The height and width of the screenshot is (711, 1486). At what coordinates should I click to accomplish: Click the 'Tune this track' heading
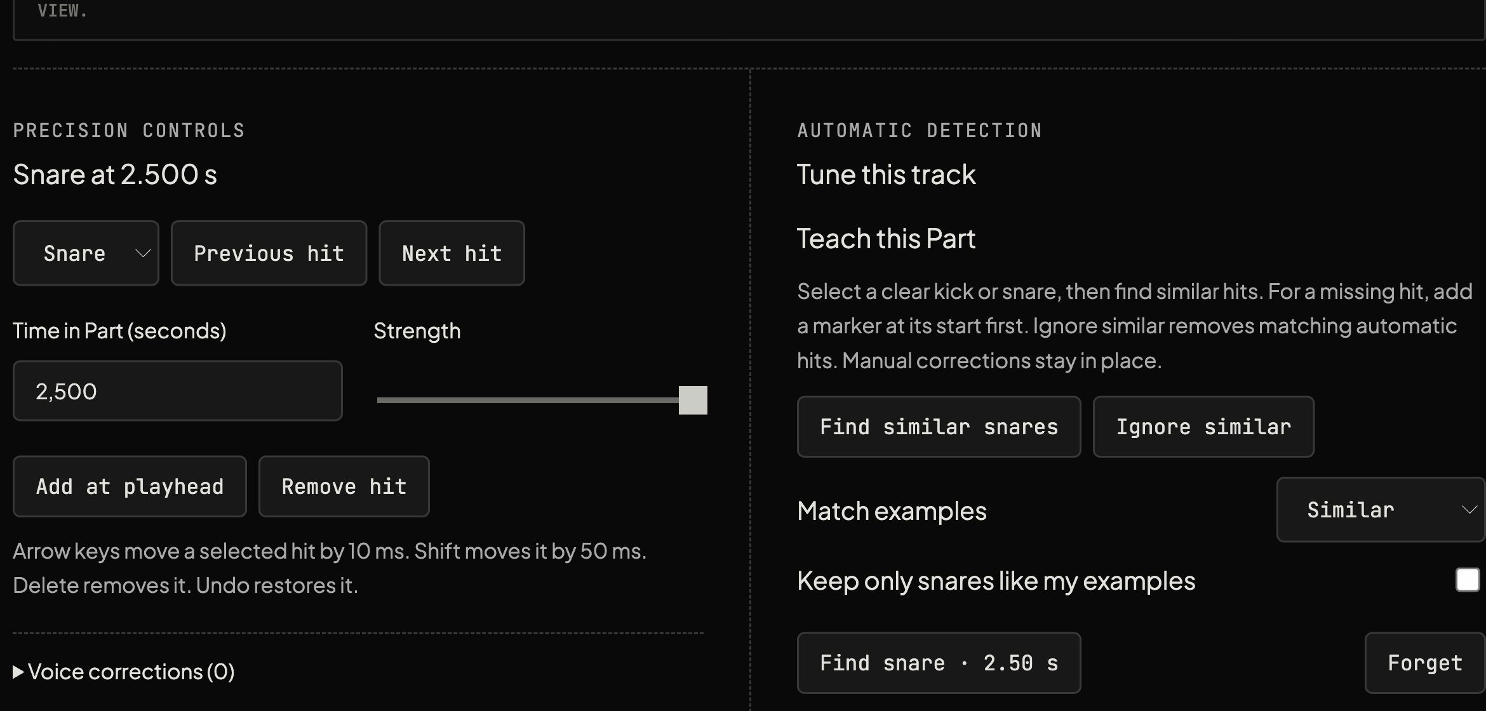(886, 175)
